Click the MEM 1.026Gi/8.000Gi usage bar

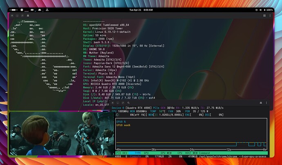[x=166, y=115]
